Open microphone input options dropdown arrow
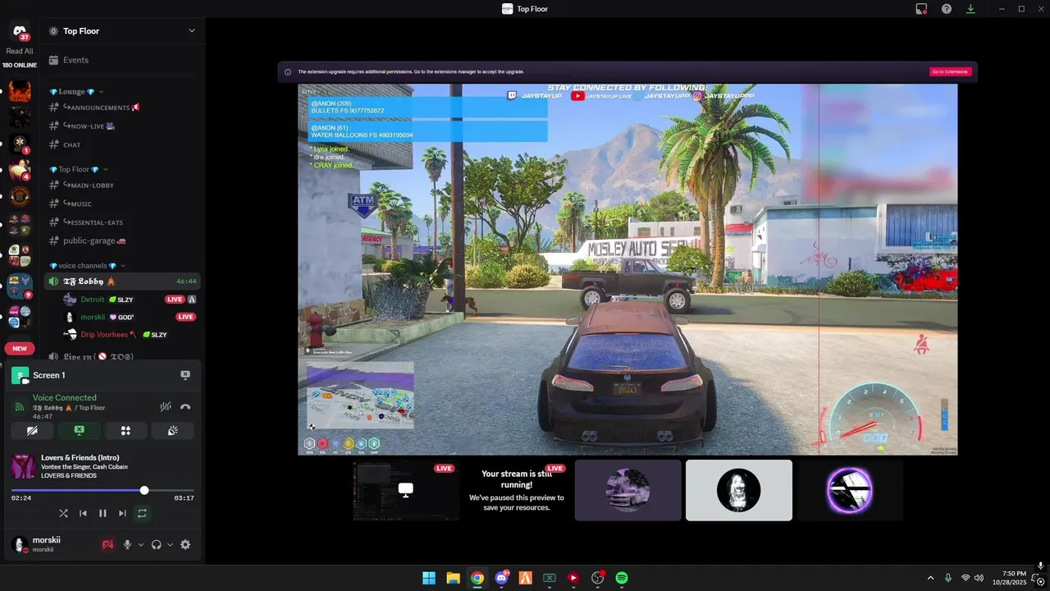The image size is (1050, 591). click(x=141, y=544)
